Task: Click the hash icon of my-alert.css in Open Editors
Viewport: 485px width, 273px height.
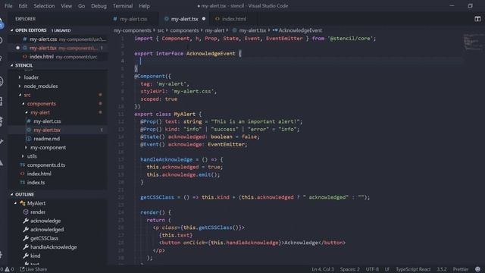Action: tap(25, 39)
